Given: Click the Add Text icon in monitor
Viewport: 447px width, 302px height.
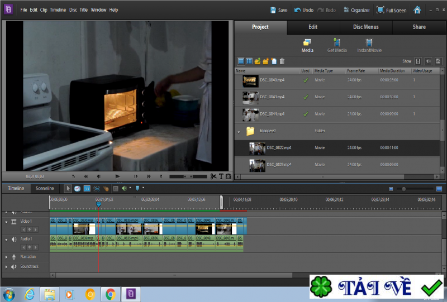Looking at the screenshot, I should (x=221, y=176).
